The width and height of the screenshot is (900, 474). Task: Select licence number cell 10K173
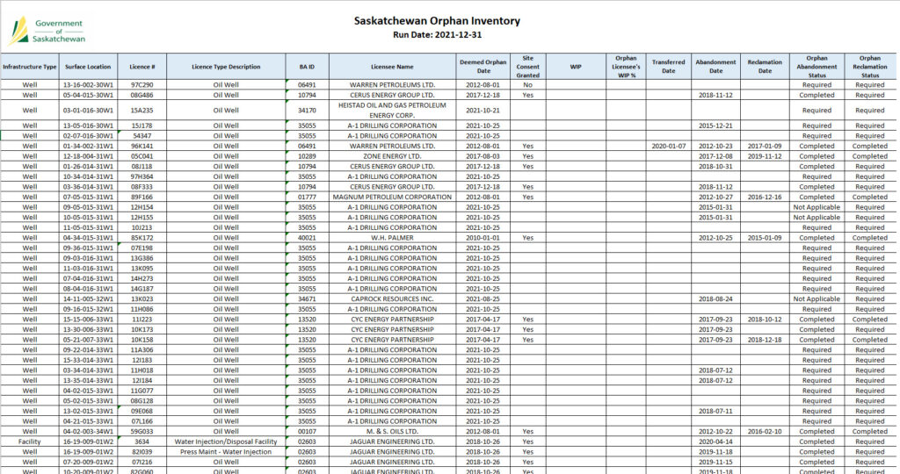point(142,329)
